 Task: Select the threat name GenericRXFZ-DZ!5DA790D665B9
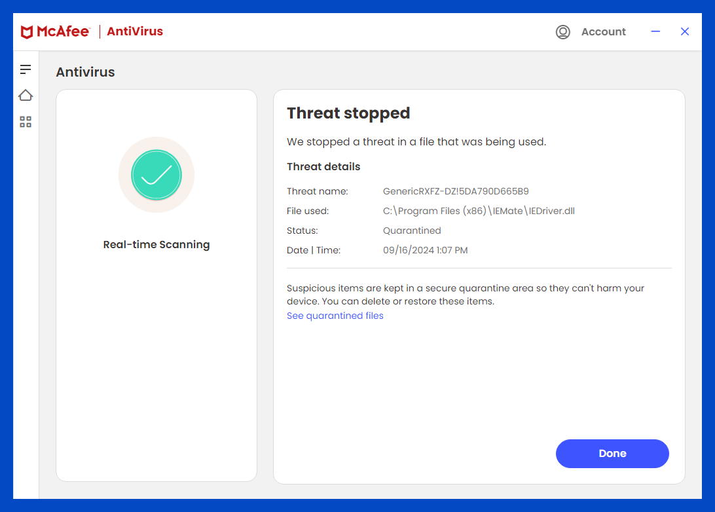click(456, 191)
